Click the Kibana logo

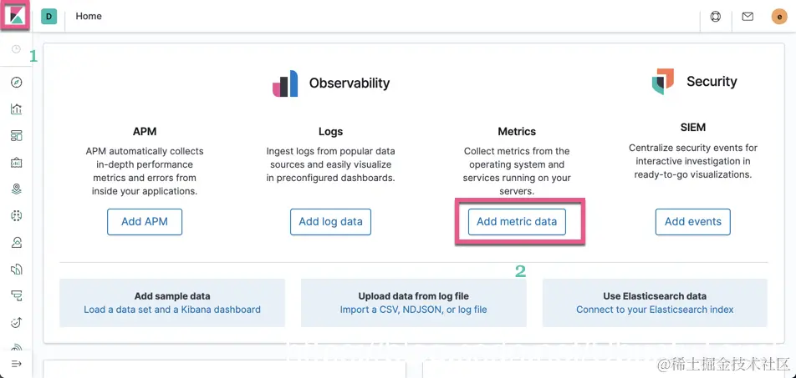tap(16, 17)
